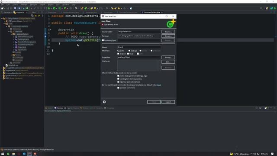The width and height of the screenshot is (277, 156).
Task: Enable the Enclosing type checkbox
Action: coord(103,40)
